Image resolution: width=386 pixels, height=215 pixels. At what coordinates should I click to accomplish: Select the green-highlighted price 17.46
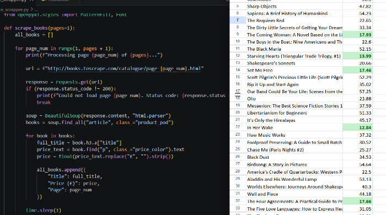tap(357, 70)
